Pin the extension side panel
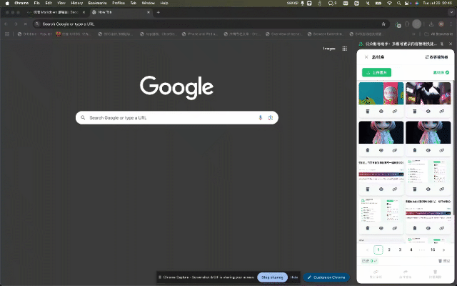This screenshot has width=457, height=286. click(442, 44)
